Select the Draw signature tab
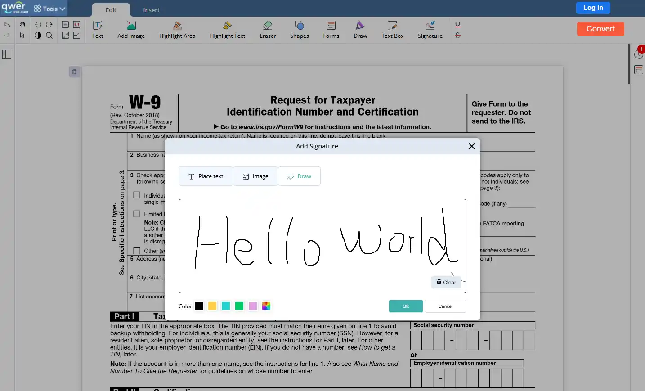Image resolution: width=645 pixels, height=391 pixels. [299, 176]
